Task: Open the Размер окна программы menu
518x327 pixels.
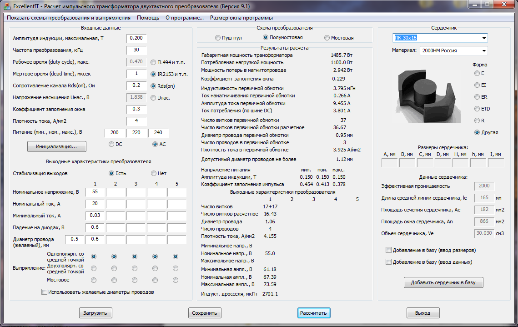Action: [x=241, y=18]
